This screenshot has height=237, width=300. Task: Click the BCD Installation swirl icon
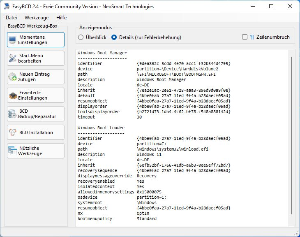click(x=13, y=132)
